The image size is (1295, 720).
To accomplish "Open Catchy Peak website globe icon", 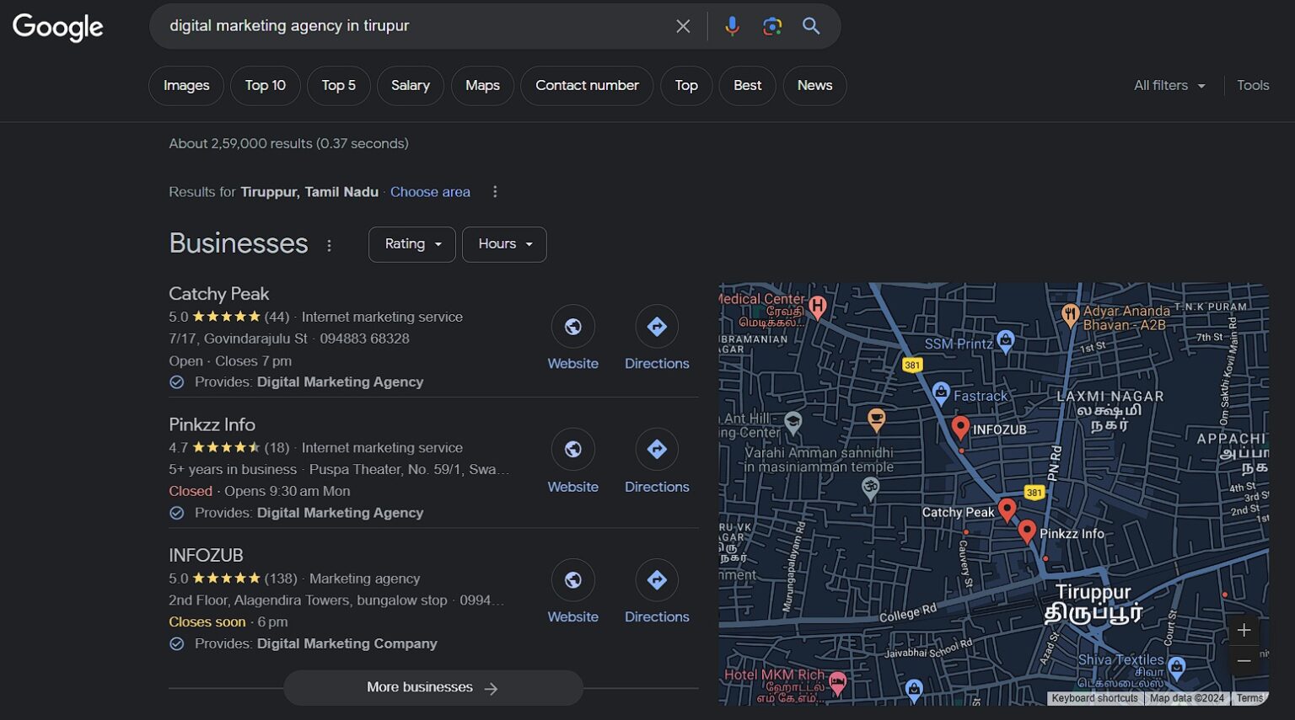I will pyautogui.click(x=573, y=327).
